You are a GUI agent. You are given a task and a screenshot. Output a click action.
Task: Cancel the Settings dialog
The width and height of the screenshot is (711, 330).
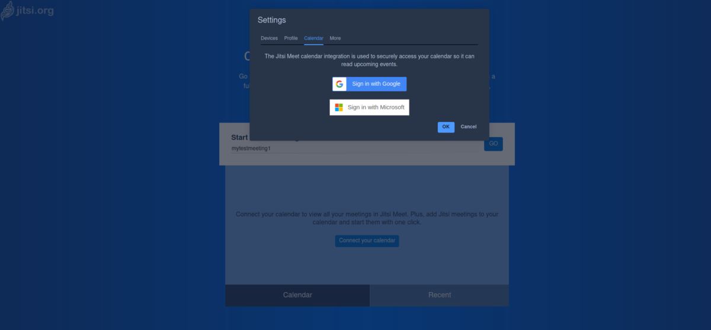tap(469, 127)
